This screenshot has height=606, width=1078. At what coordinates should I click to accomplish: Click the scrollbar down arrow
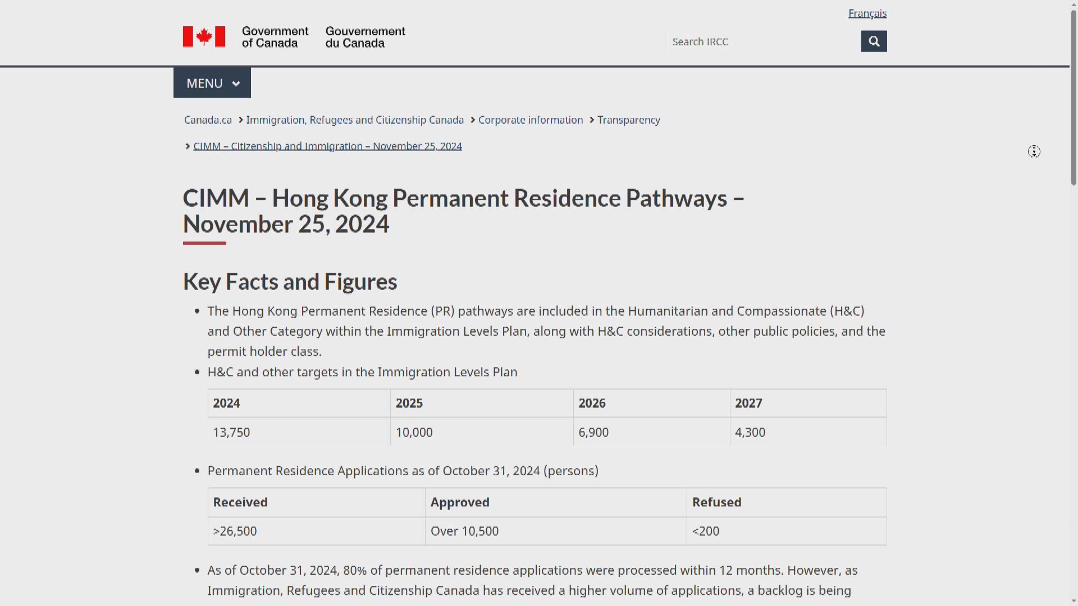[1074, 602]
